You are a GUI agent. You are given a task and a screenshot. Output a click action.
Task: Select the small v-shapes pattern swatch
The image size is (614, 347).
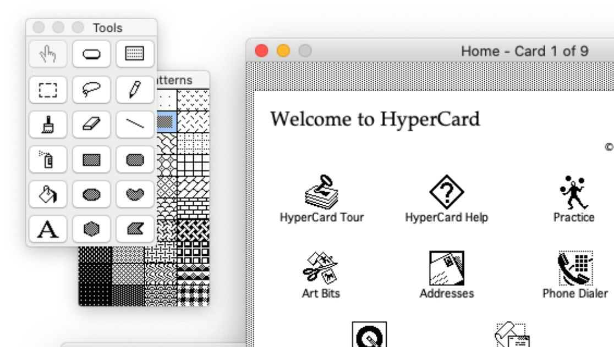click(193, 100)
